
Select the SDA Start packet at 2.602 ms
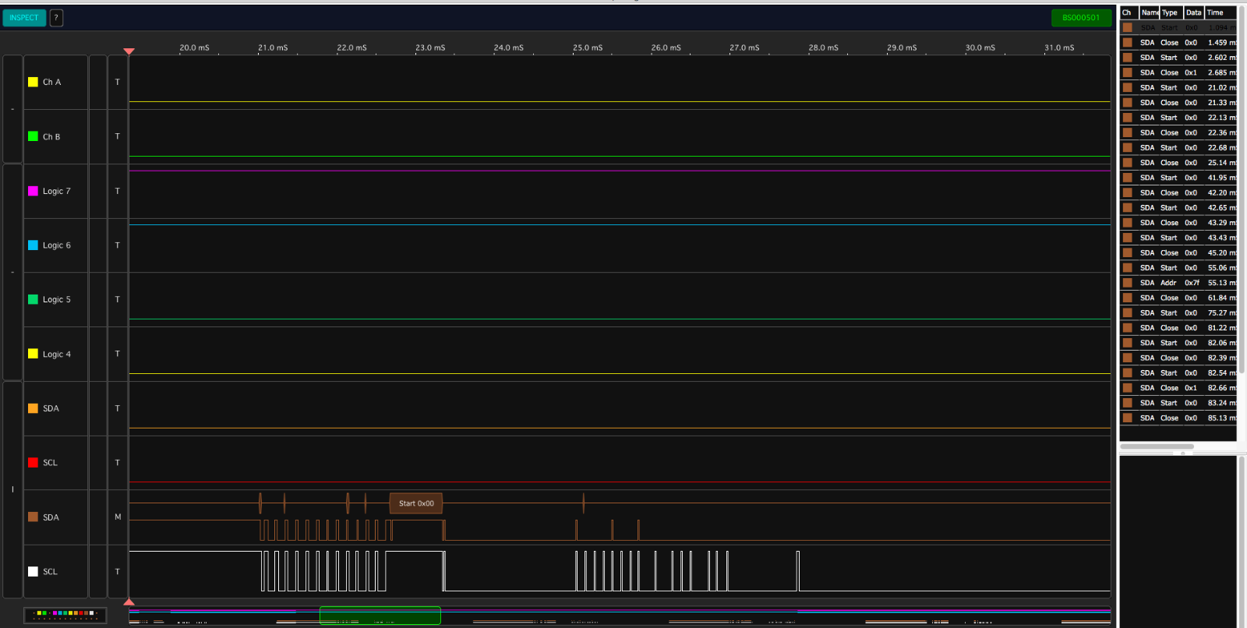(1178, 58)
